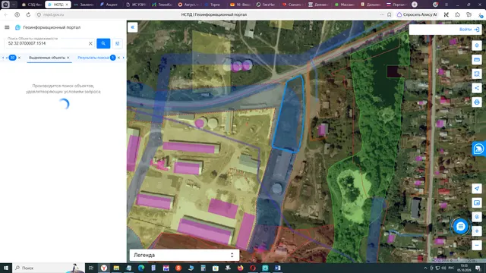The width and height of the screenshot is (486, 273).
Task: Show next tabs with right arrow
Action: coord(123,58)
